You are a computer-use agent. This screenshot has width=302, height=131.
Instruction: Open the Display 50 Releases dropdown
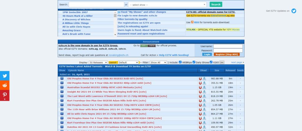click(x=98, y=63)
